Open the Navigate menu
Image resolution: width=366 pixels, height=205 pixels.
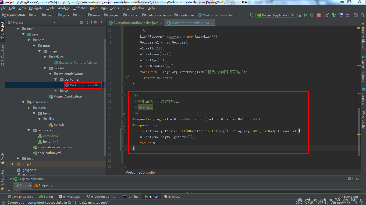[36, 8]
